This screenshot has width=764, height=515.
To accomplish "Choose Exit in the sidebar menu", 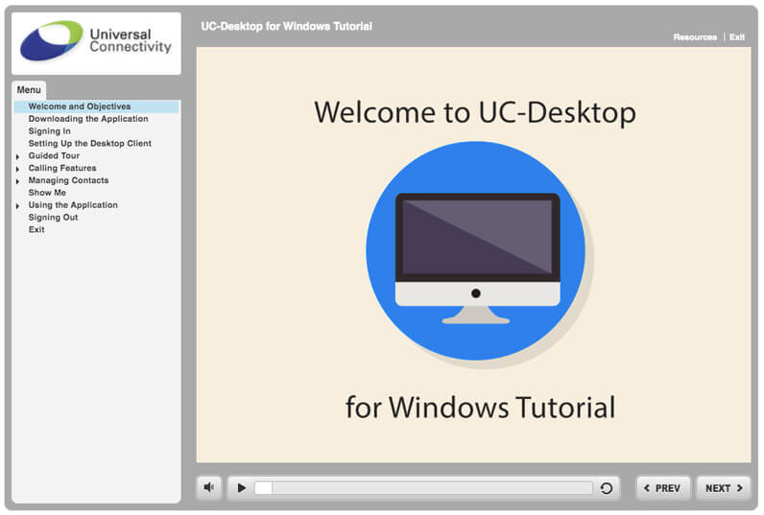I will [x=36, y=230].
